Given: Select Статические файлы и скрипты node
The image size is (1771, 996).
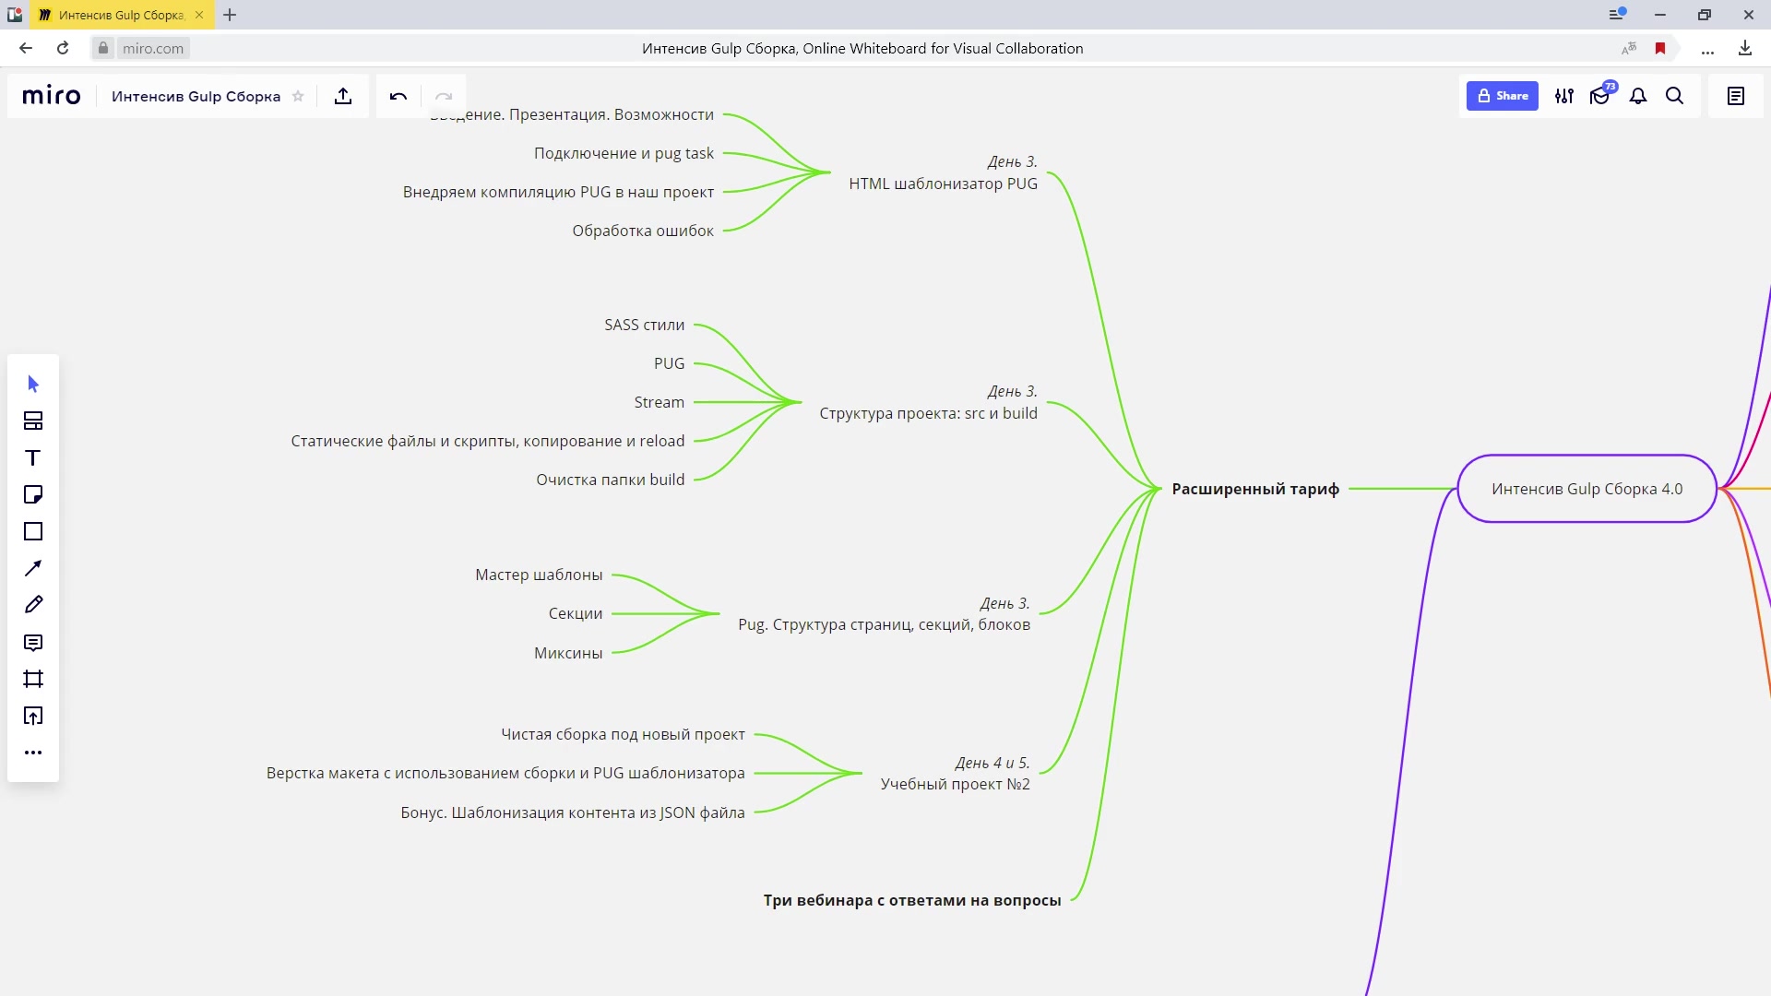Looking at the screenshot, I should click(488, 441).
